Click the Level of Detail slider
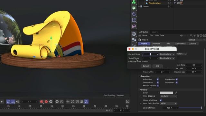The width and height of the screenshot is (206, 116). [190, 108]
